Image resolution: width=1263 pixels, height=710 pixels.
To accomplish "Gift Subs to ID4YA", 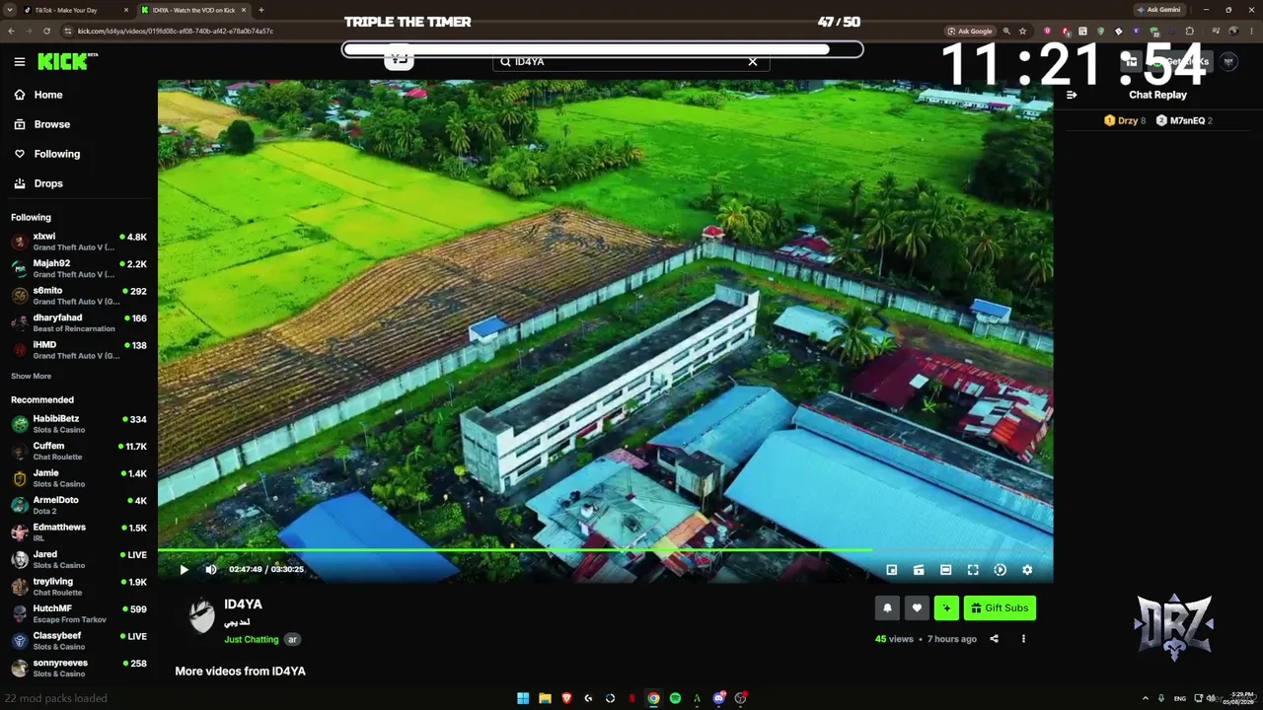I will 1000,608.
